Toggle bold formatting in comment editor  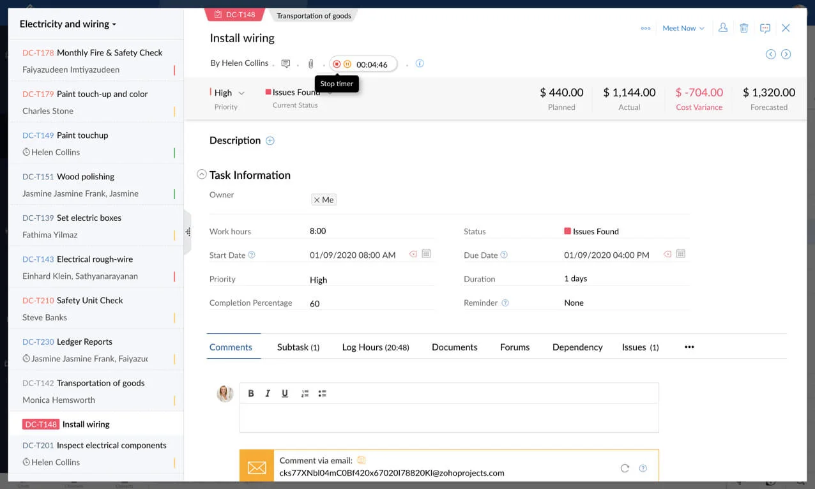coord(251,393)
